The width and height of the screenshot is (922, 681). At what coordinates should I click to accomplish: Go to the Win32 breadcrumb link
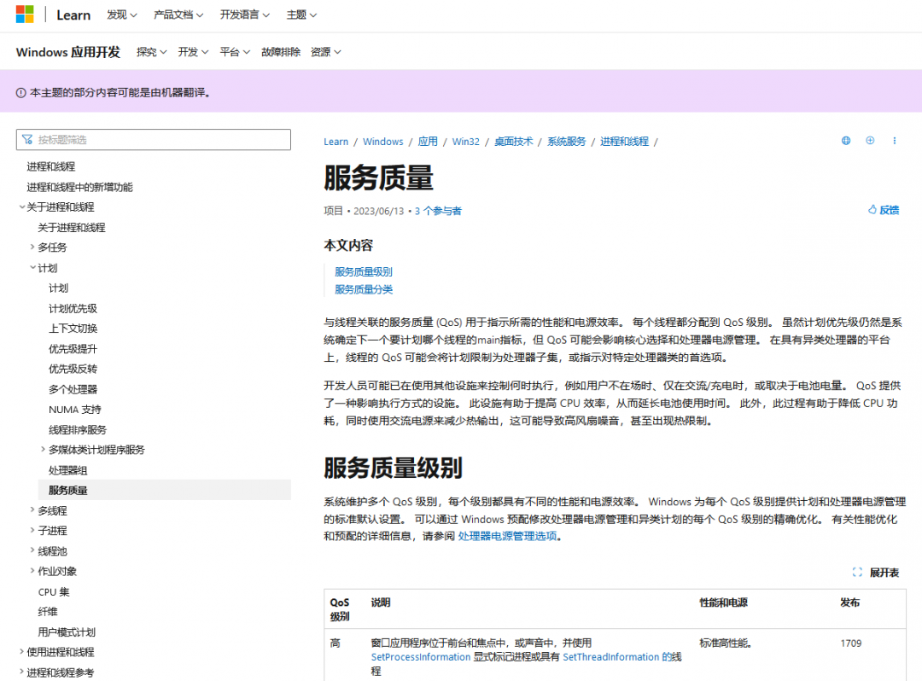465,142
